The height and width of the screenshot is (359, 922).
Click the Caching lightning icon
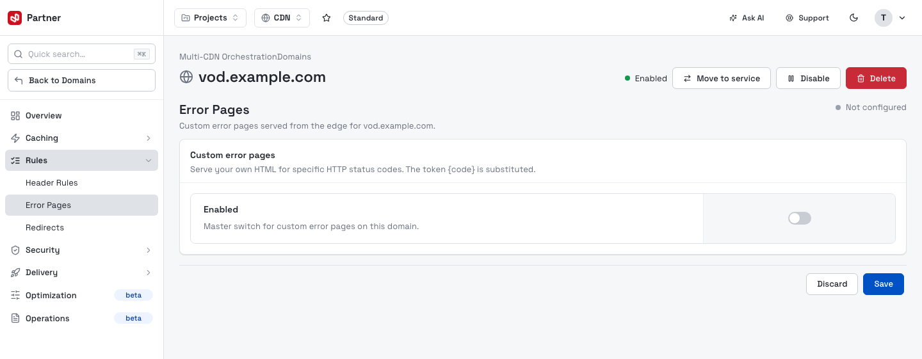[x=15, y=138]
